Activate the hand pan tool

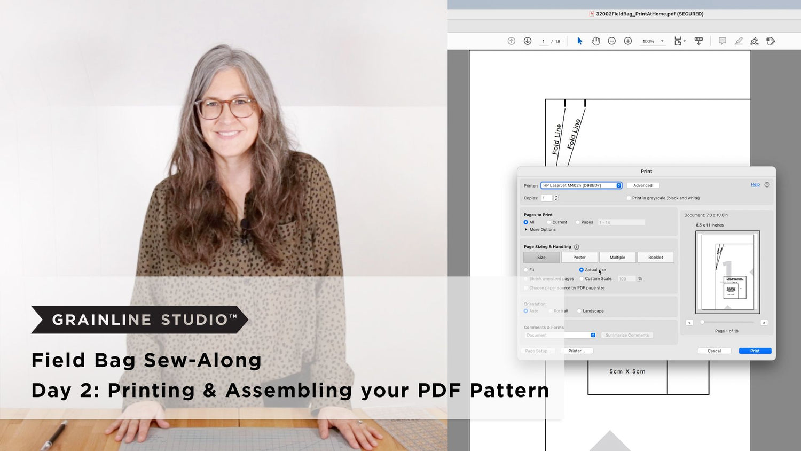coord(596,41)
